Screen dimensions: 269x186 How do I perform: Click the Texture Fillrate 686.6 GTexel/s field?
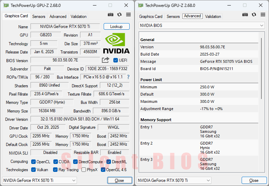coord(112,94)
